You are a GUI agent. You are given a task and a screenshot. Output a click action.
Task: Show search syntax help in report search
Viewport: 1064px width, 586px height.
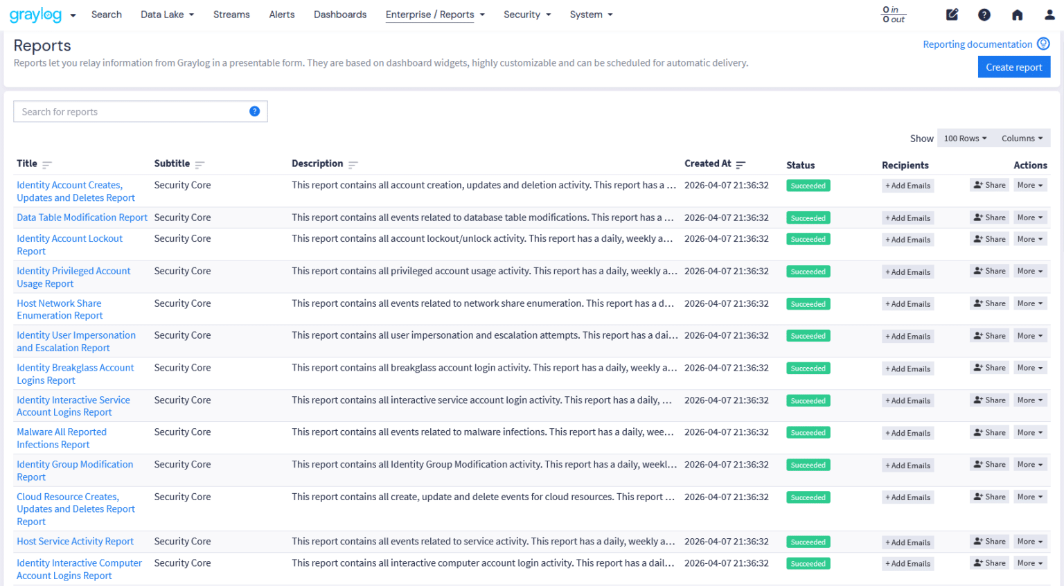point(254,112)
